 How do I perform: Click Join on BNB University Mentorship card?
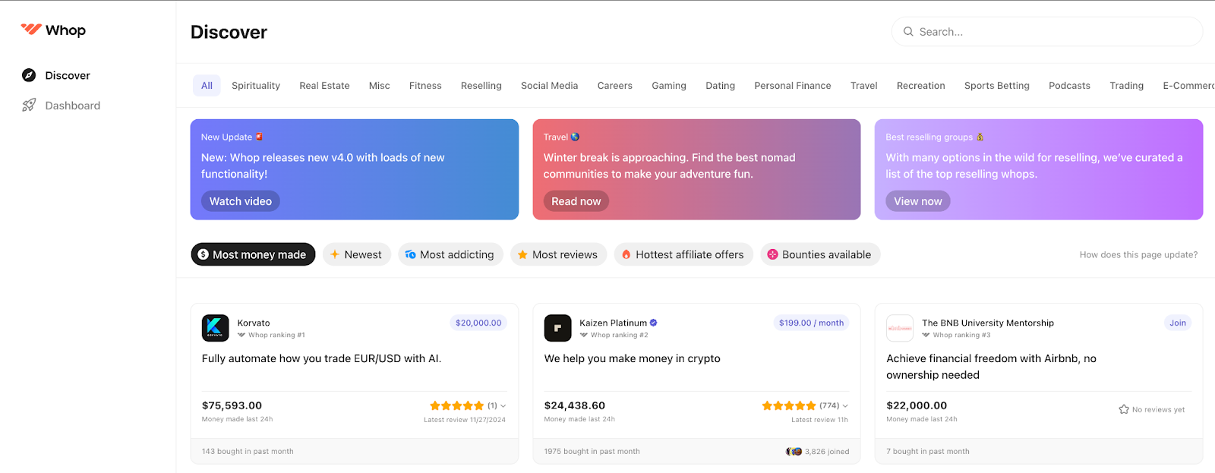point(1178,323)
